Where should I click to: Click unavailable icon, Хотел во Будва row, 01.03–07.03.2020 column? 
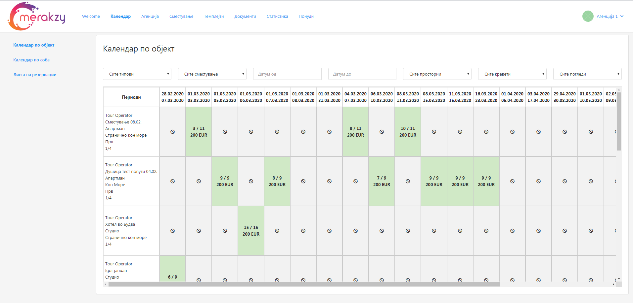[x=277, y=231]
